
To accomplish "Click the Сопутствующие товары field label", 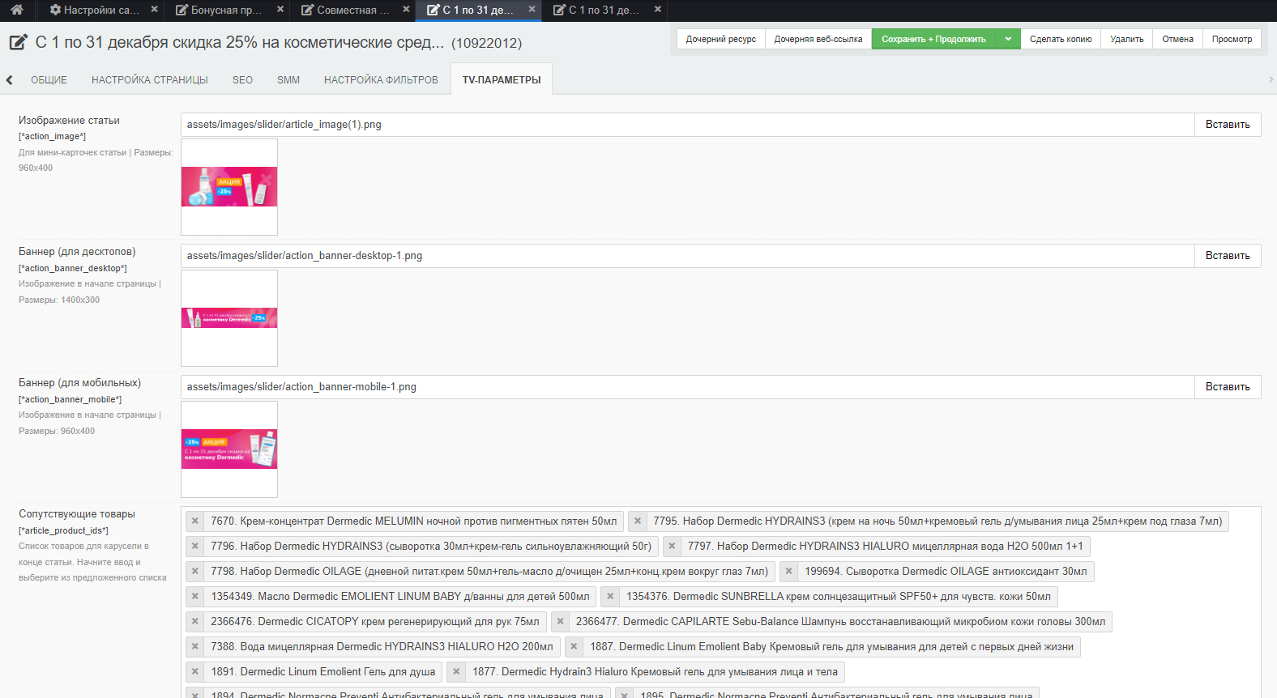I will click(x=77, y=514).
